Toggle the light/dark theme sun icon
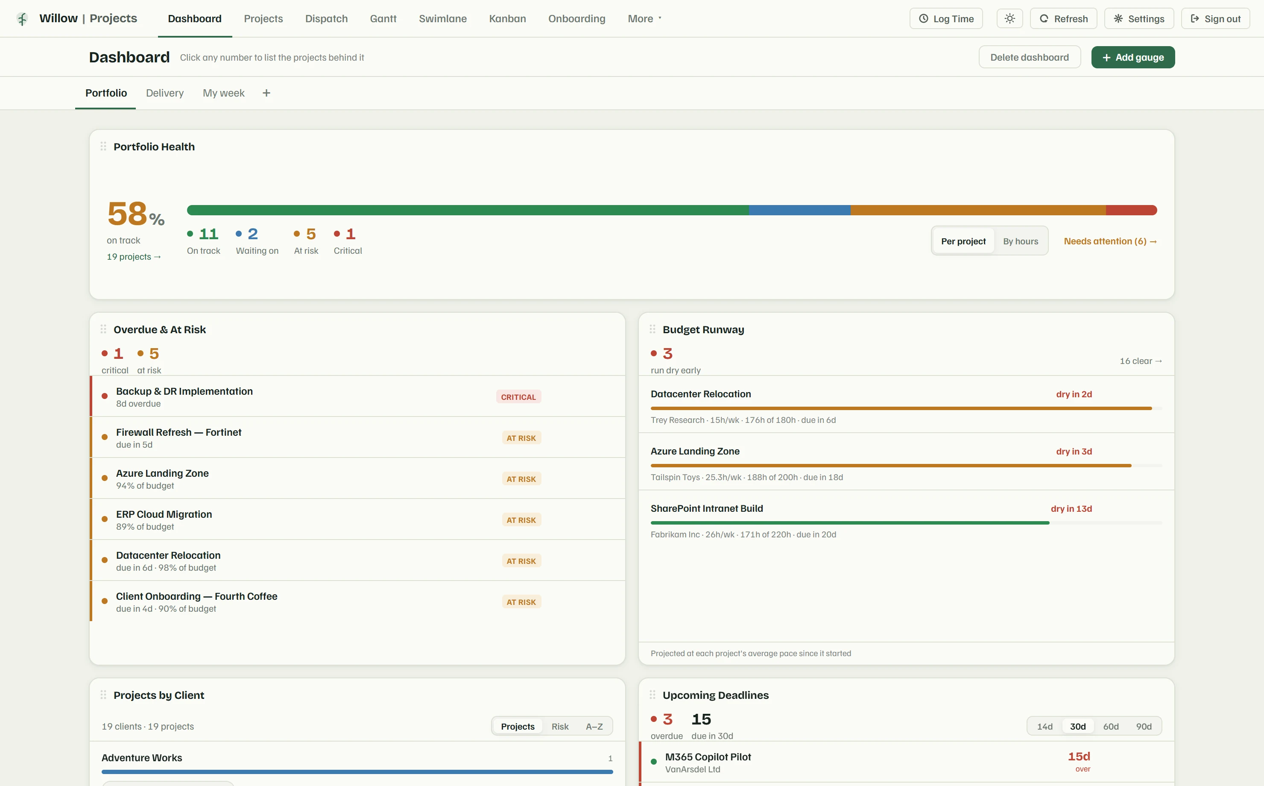The height and width of the screenshot is (786, 1264). tap(1009, 19)
